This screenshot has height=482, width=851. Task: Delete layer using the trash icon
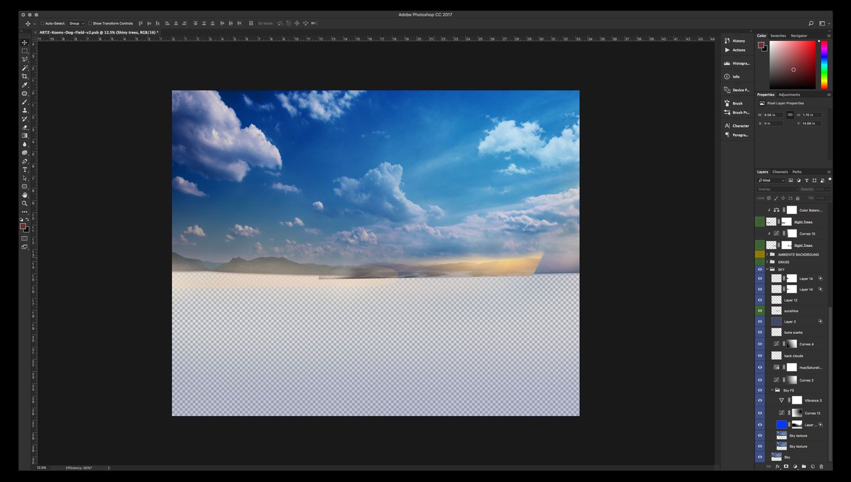821,466
